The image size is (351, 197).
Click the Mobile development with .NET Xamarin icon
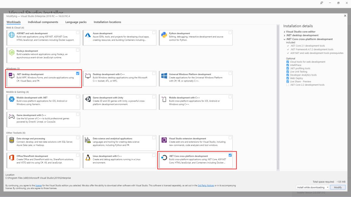pyautogui.click(x=12, y=99)
